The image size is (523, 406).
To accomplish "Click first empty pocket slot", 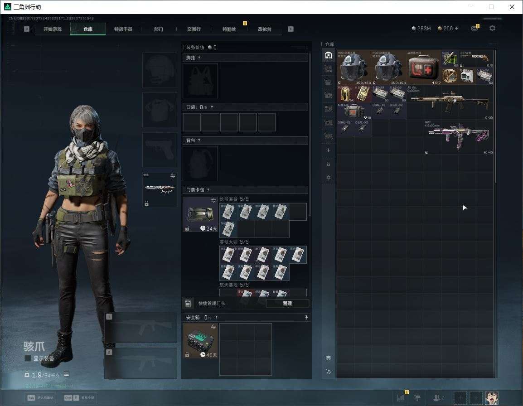I will (192, 122).
